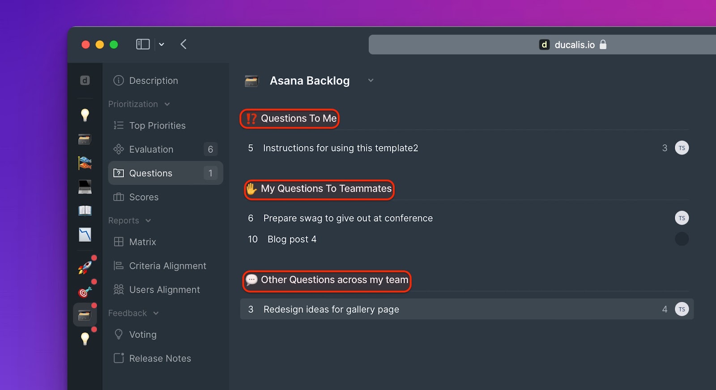The width and height of the screenshot is (716, 390).
Task: Select the dart target board icon
Action: (x=85, y=292)
